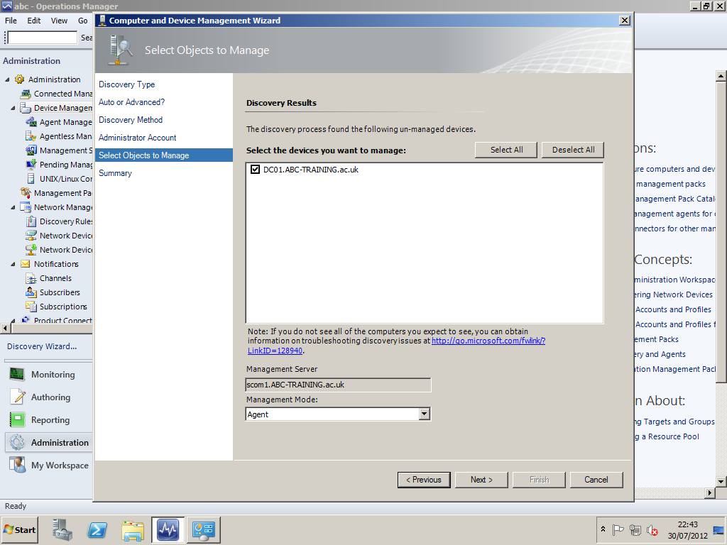This screenshot has height=545, width=727.
Task: Uncheck DC01.ABC-TRAINING.ac.uk device checkbox
Action: tap(255, 170)
